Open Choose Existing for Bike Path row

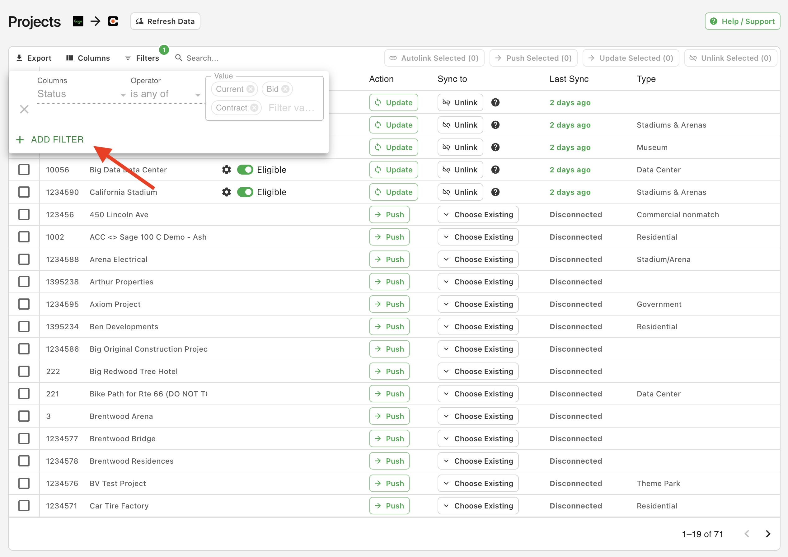[478, 394]
